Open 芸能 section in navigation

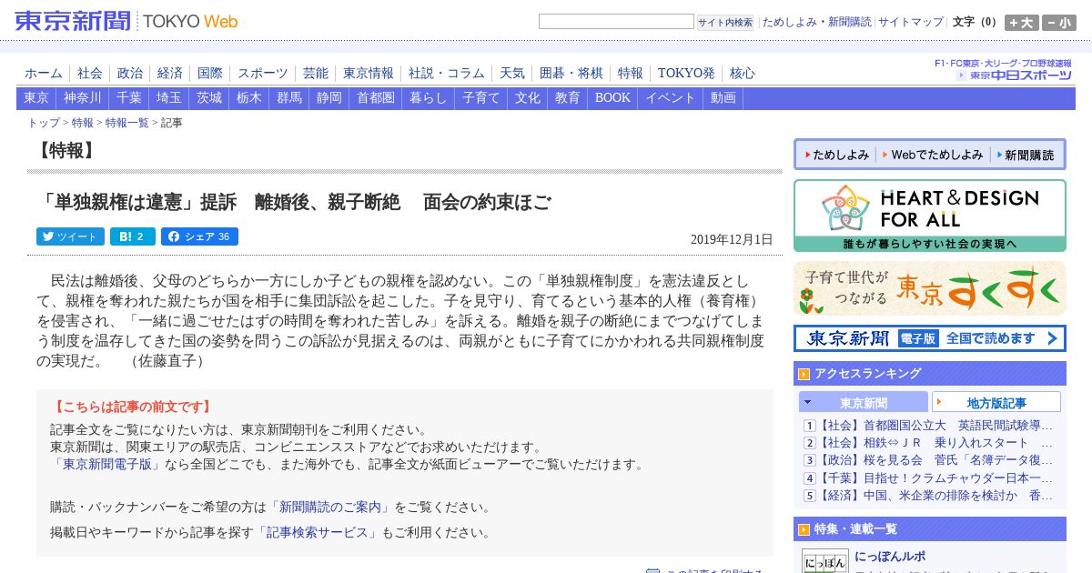coord(316,74)
